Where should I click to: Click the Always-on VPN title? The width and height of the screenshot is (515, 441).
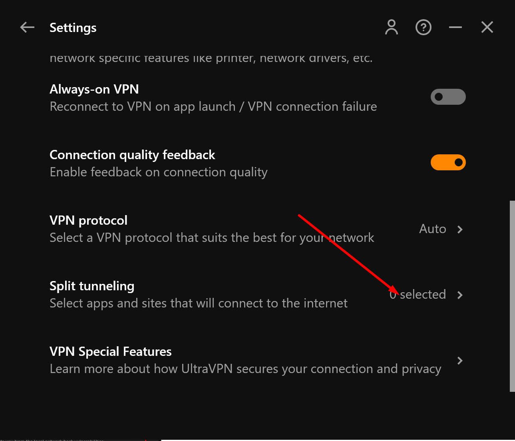pos(94,89)
